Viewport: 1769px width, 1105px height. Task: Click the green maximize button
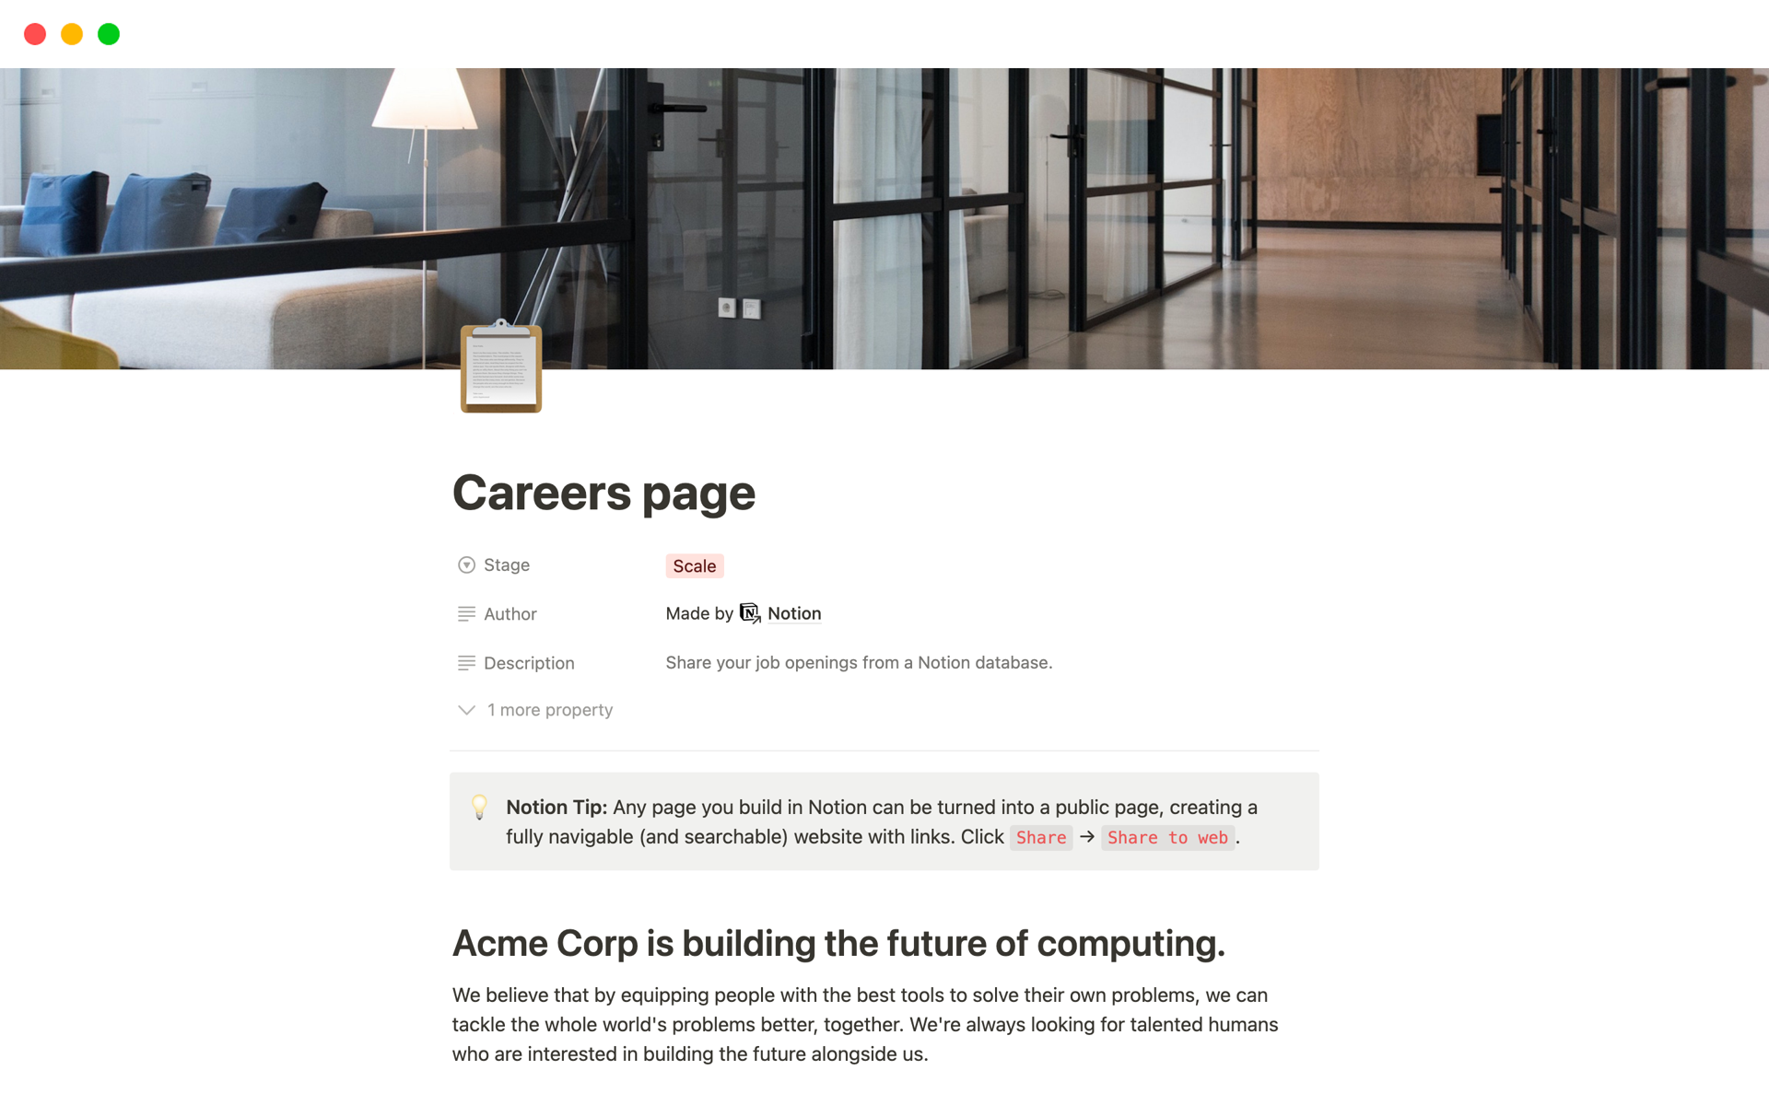coord(110,32)
